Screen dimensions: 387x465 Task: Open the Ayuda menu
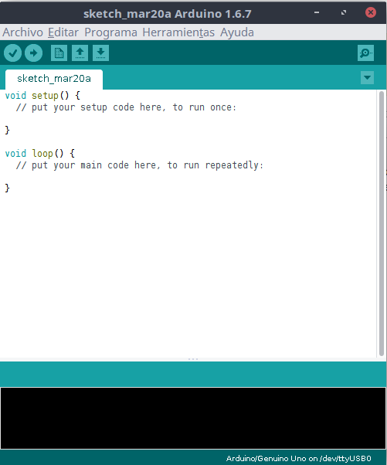coord(236,32)
